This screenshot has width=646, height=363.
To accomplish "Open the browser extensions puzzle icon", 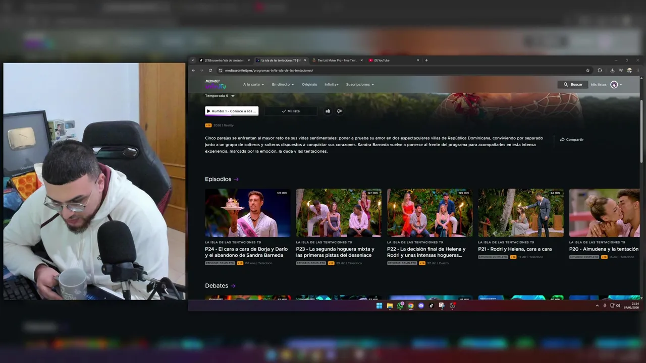I will [600, 71].
